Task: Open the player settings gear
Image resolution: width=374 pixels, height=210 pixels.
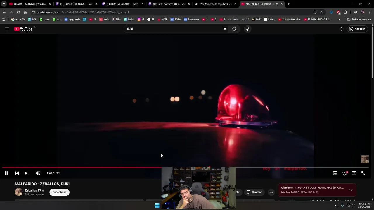Action: click(344, 173)
